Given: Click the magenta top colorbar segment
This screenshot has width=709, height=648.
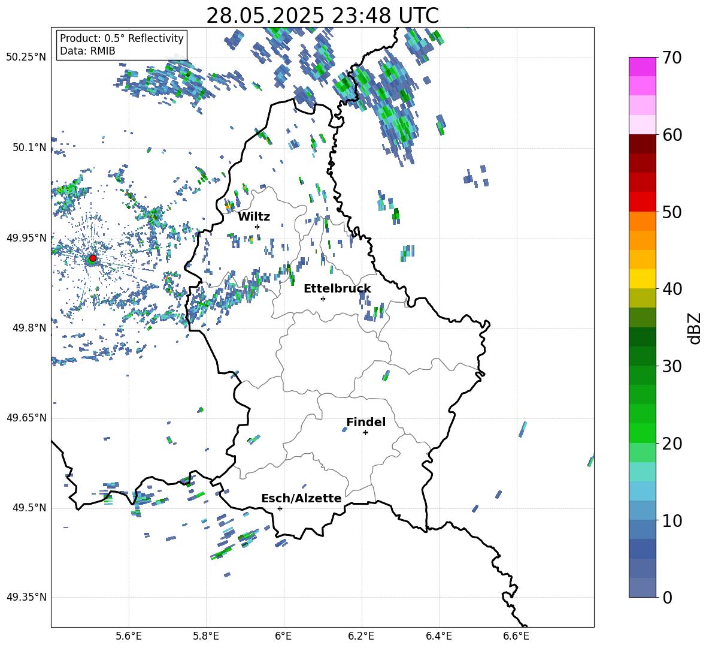Looking at the screenshot, I should coord(642,67).
